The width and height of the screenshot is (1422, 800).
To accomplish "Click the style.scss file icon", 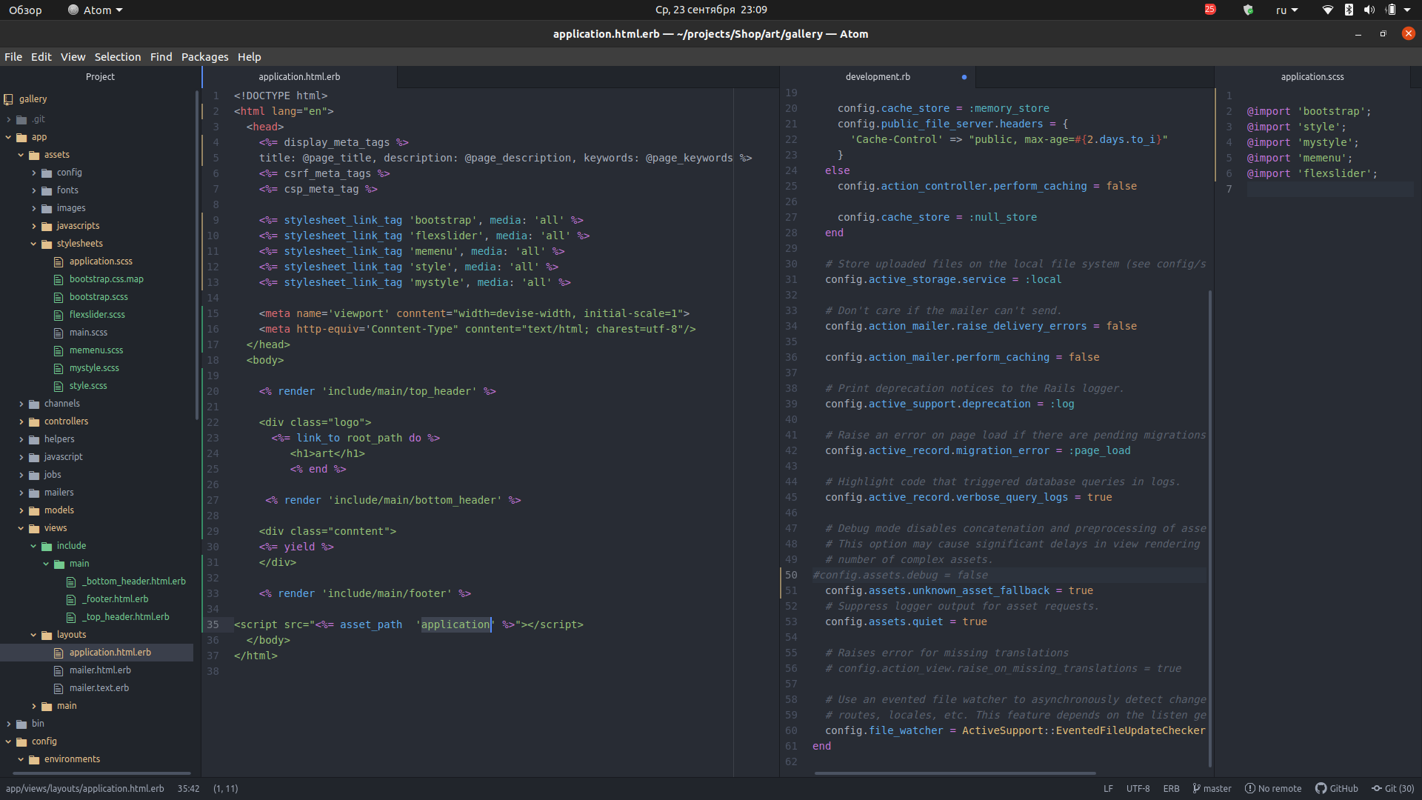I will point(59,386).
